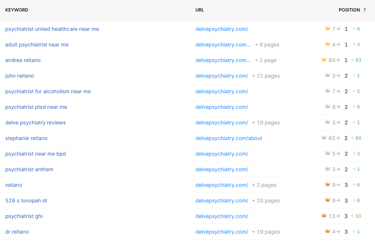375x244 pixels.
Task: Open keyword 'reitano'
Action: (x=14, y=185)
